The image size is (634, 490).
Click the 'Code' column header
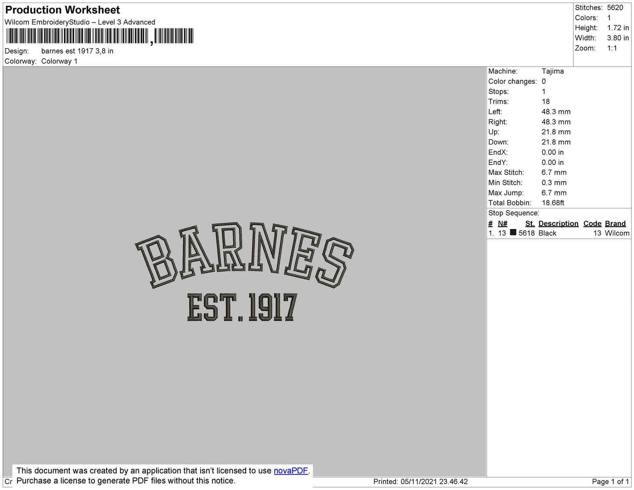pos(592,223)
